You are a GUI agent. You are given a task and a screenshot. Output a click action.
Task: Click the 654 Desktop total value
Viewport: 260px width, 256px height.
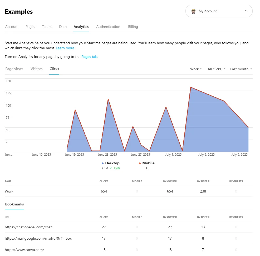pos(105,168)
